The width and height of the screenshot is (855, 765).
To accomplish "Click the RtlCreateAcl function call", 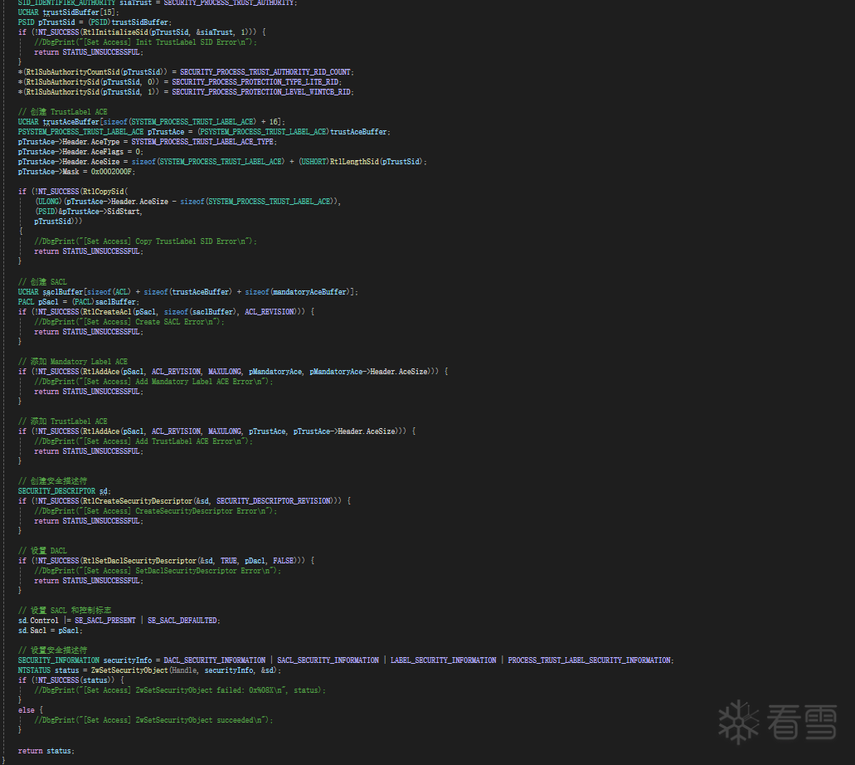I will (108, 312).
